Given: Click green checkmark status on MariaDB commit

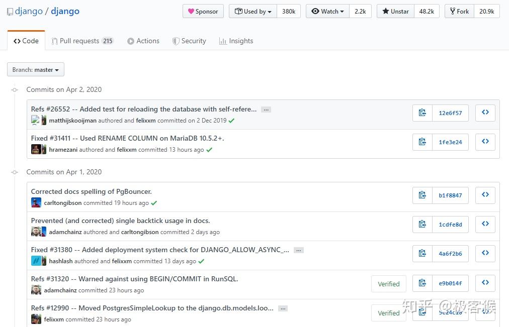Looking at the screenshot, I should [209, 150].
